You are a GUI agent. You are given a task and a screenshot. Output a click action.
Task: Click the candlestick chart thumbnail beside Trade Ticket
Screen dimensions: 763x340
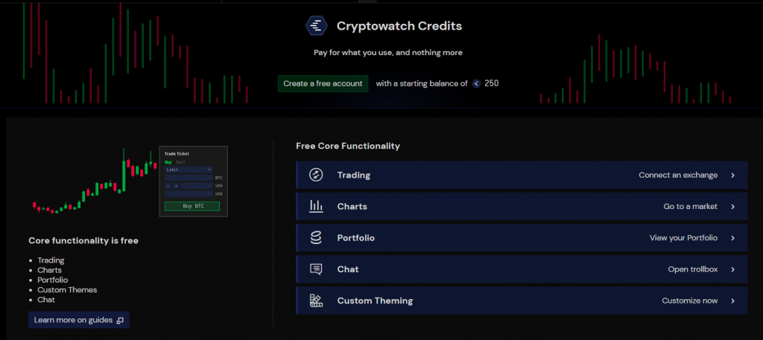pos(95,182)
